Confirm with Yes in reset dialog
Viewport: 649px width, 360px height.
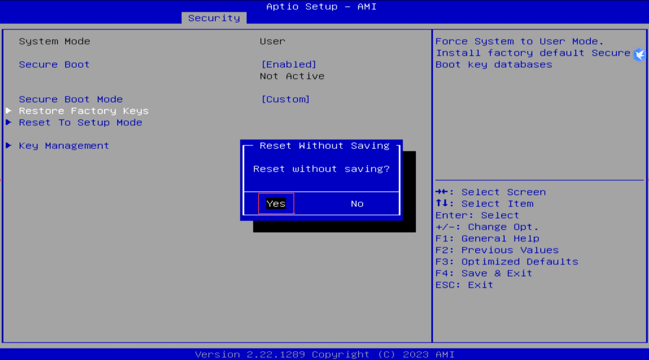[276, 204]
